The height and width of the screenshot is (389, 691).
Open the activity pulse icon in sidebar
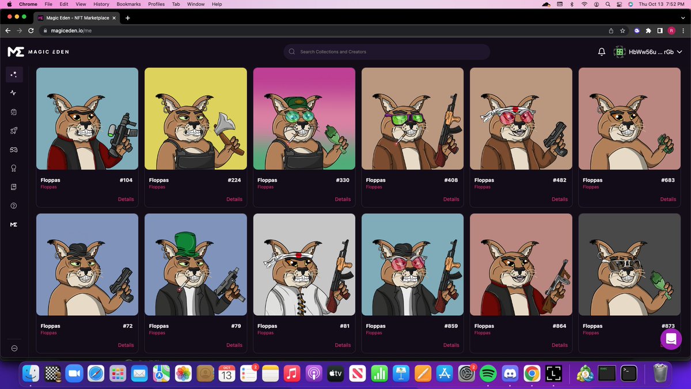click(14, 93)
